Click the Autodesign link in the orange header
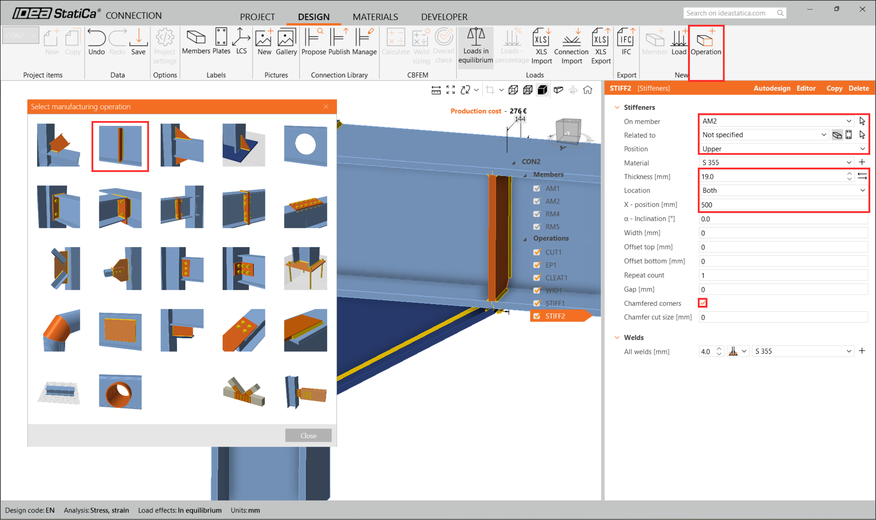 (x=772, y=88)
